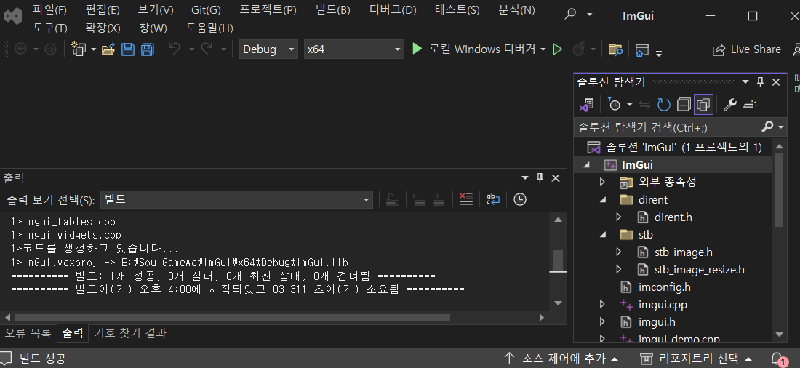
Task: Collapse the ImGui project node
Action: [586, 165]
